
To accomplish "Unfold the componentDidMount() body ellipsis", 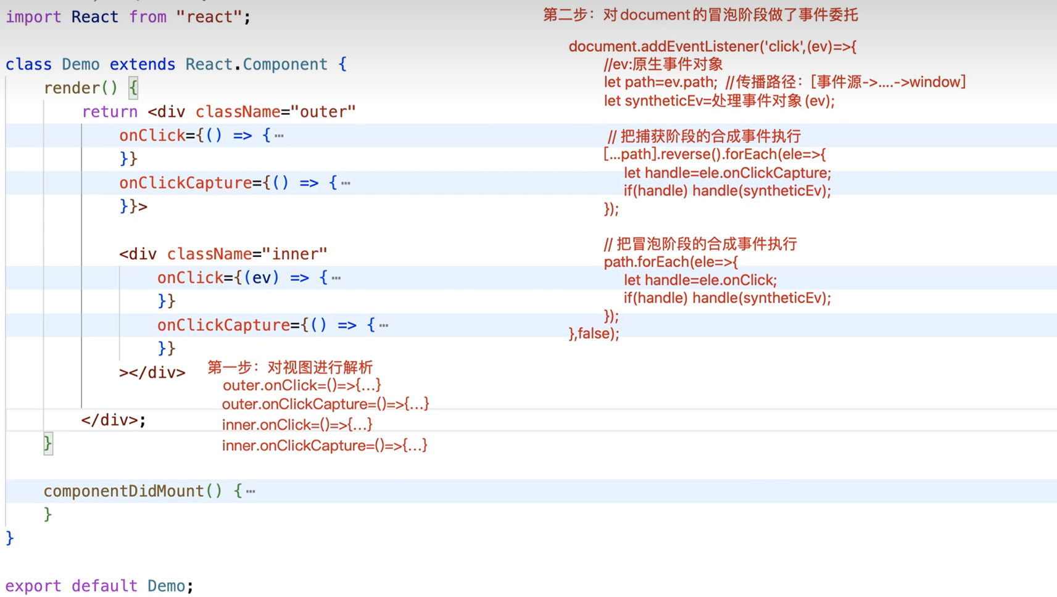I will tap(251, 491).
